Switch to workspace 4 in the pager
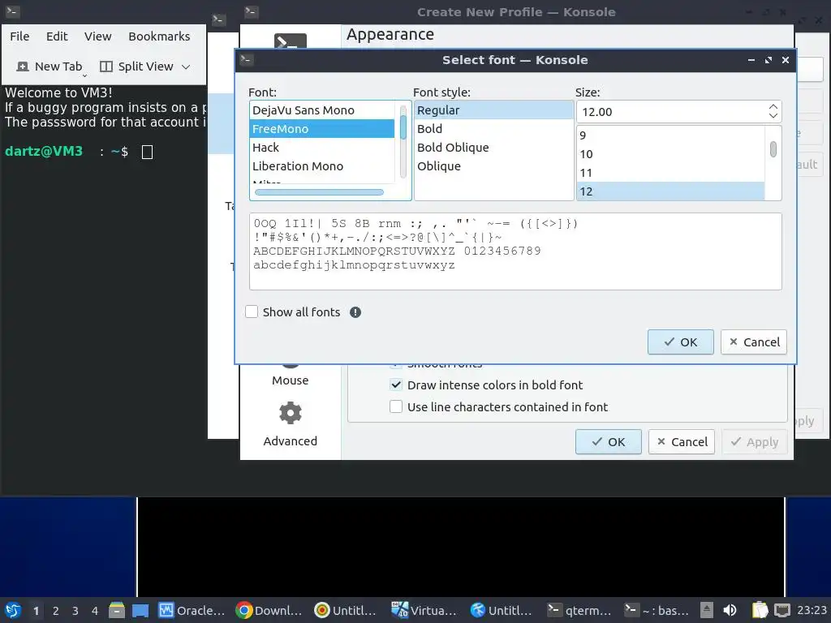Viewport: 831px width, 623px height. click(x=95, y=611)
